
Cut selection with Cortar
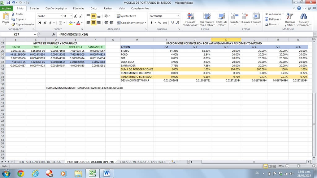click(x=18, y=14)
